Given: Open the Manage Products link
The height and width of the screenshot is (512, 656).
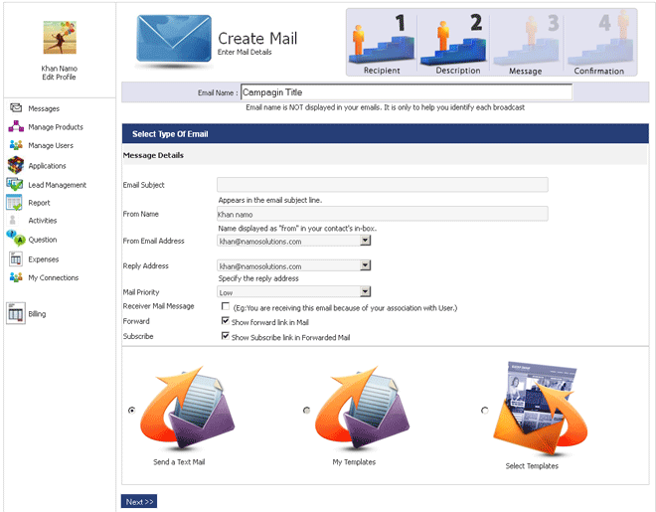Looking at the screenshot, I should pyautogui.click(x=56, y=127).
